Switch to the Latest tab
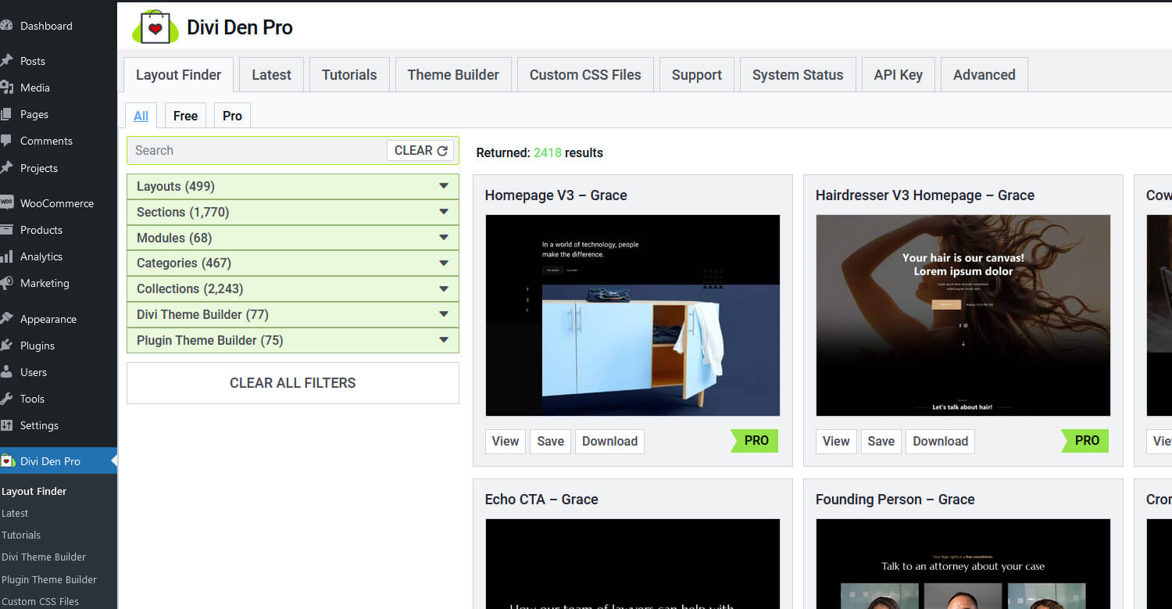The width and height of the screenshot is (1172, 609). [x=271, y=75]
